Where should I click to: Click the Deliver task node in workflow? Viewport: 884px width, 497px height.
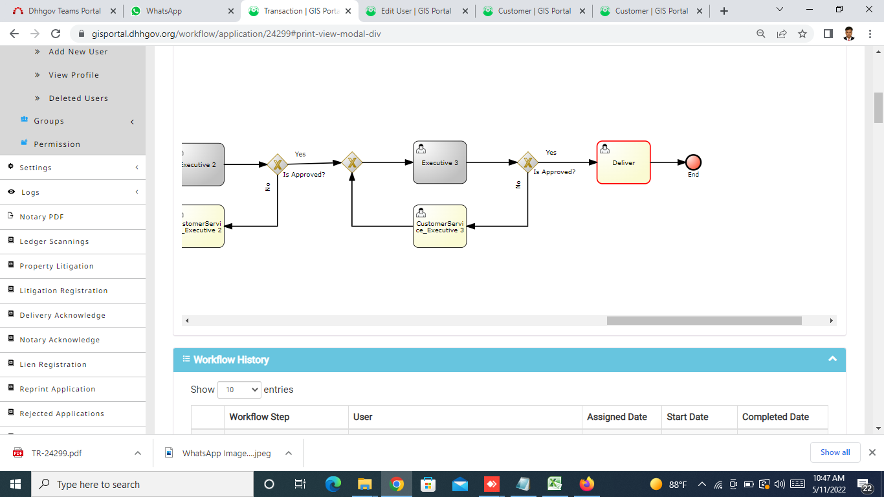pyautogui.click(x=623, y=162)
